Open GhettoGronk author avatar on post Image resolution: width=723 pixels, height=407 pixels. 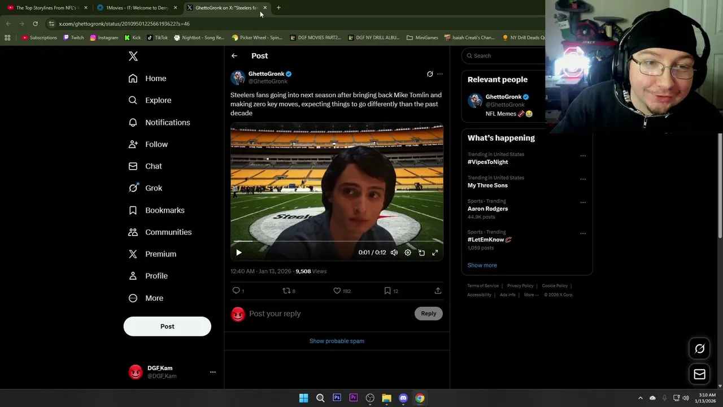click(238, 77)
